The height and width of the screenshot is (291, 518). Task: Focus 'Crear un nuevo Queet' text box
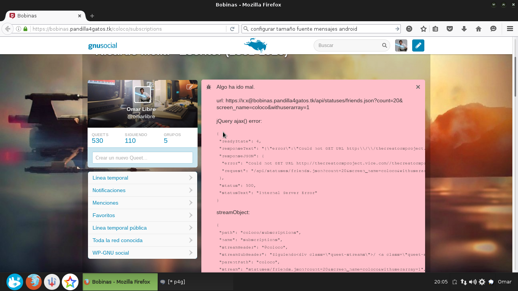pos(143,158)
